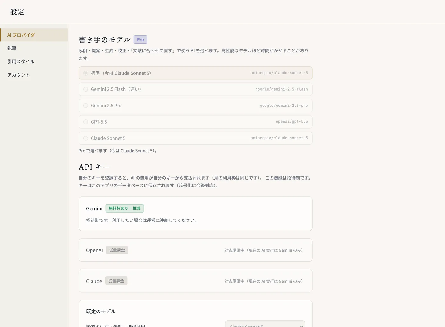
Task: Click the google/gemini-2.5-flash model ID text
Action: coord(282,89)
